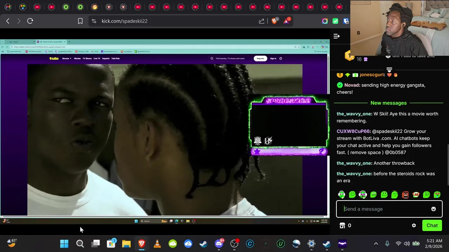Open the green cloud app in taskbar
Image resolution: width=449 pixels, height=252 pixels.
tap(173, 244)
